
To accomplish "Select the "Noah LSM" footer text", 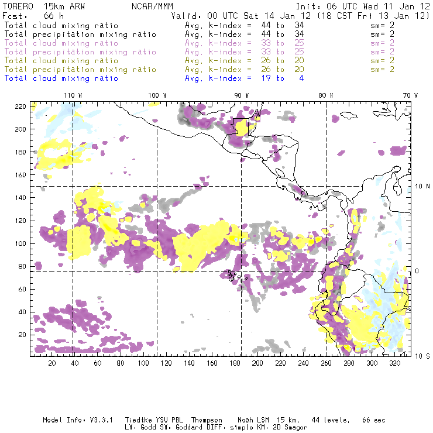I will (x=253, y=420).
